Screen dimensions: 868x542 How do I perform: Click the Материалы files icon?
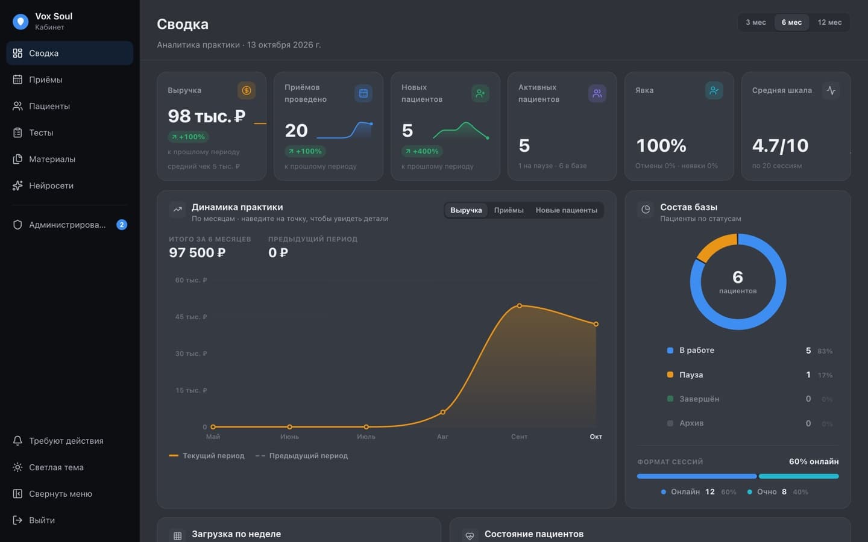click(x=17, y=159)
